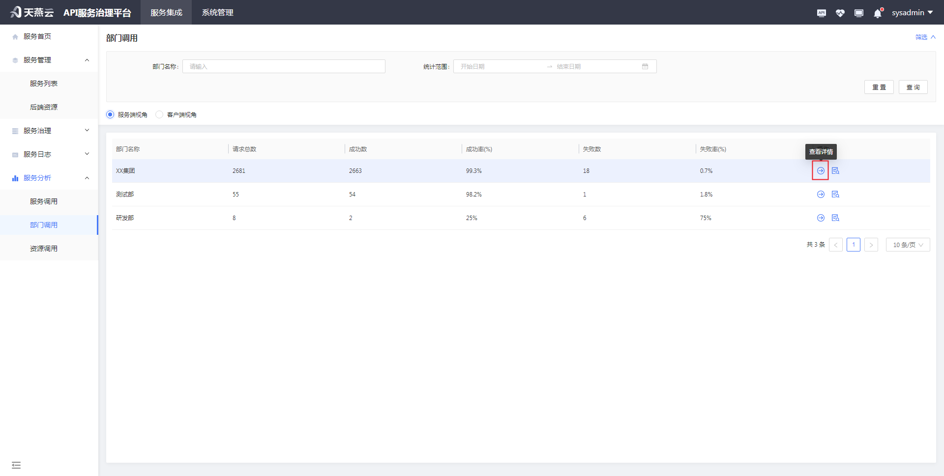Screen dimensions: 944x476
Task: Click the 查询 button
Action: (913, 87)
